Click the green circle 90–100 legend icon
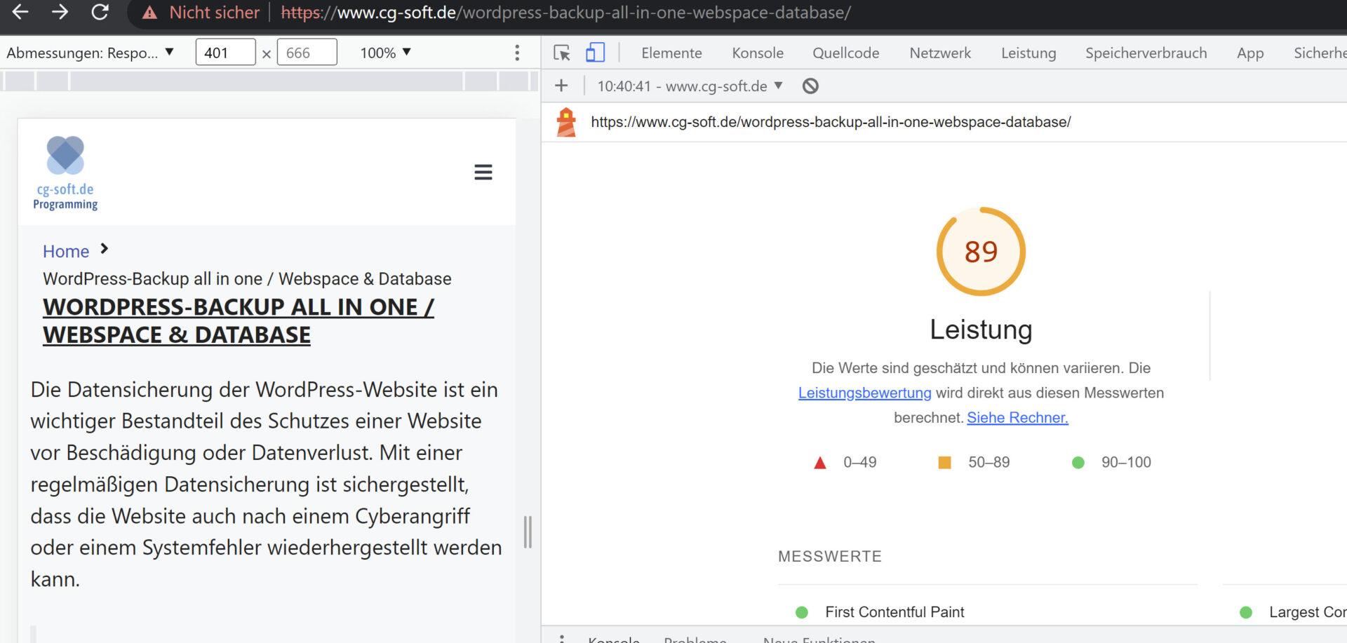1347x643 pixels. (x=1078, y=463)
